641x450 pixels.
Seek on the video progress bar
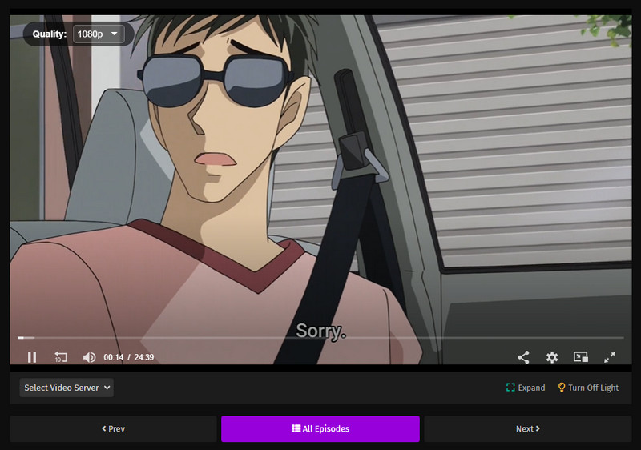[x=320, y=338]
